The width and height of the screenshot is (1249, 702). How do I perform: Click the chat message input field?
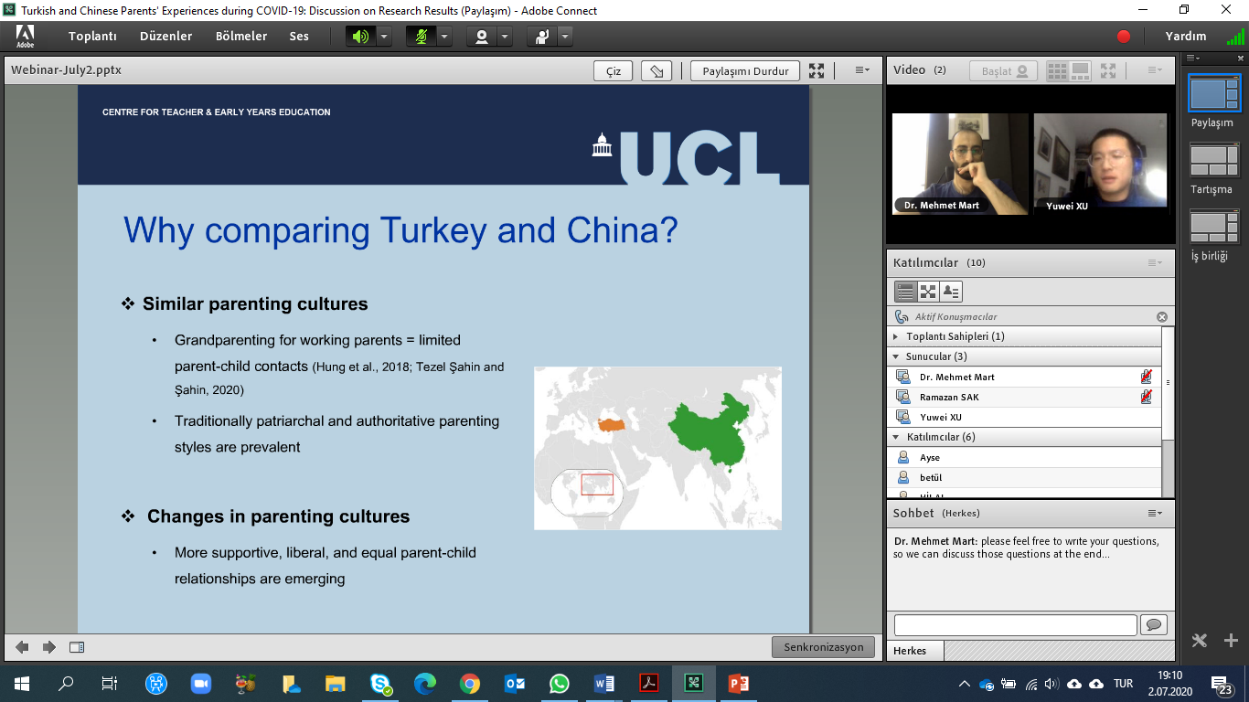[1015, 624]
